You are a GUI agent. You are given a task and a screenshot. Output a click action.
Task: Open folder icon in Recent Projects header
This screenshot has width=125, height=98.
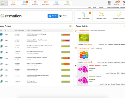click(x=70, y=26)
